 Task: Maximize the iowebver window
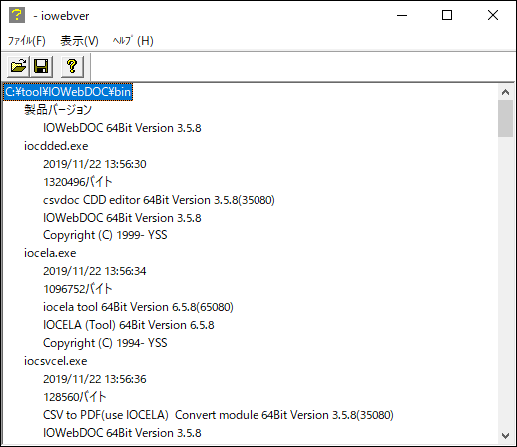(x=447, y=15)
